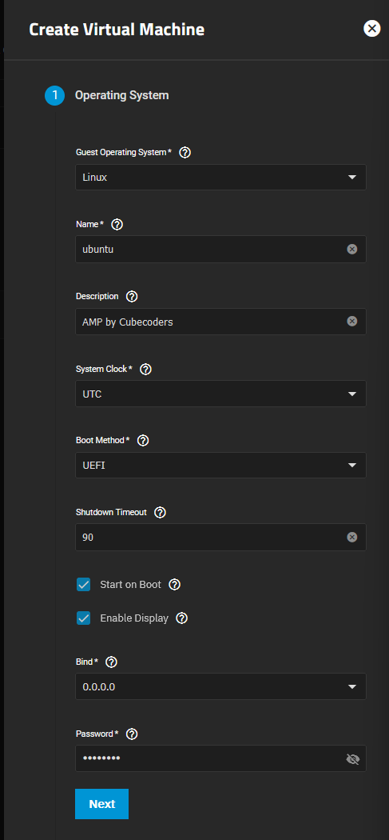Show Shutdown Timeout help tooltip

tap(160, 512)
